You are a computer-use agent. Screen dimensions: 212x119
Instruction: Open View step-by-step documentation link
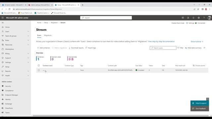point(161,42)
